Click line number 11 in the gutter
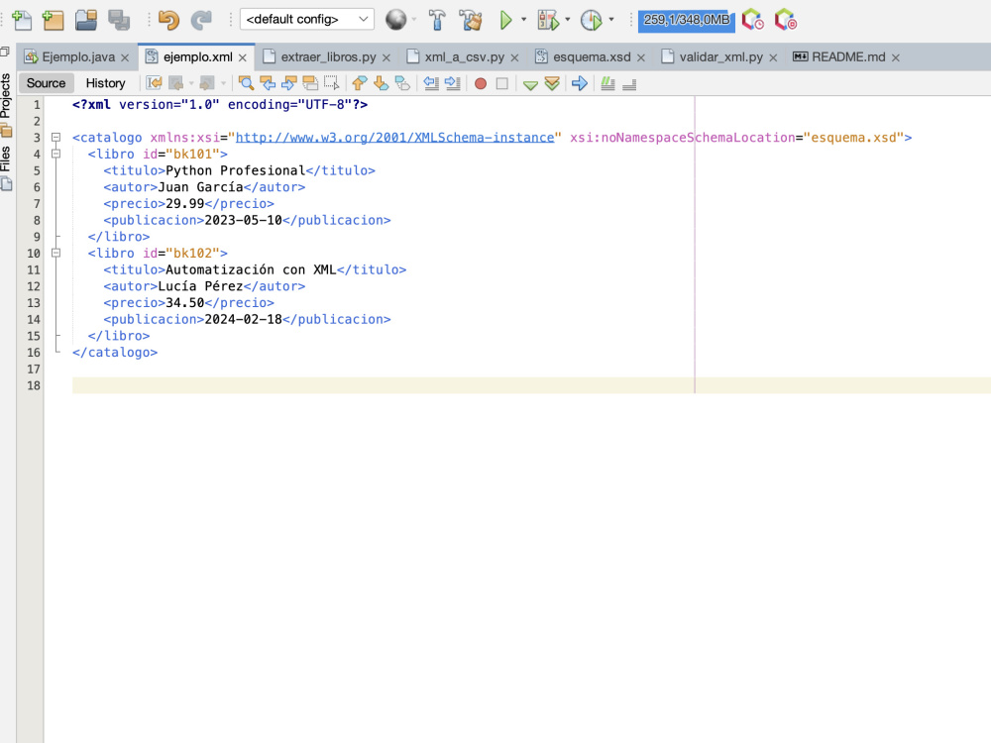991x743 pixels. (34, 269)
